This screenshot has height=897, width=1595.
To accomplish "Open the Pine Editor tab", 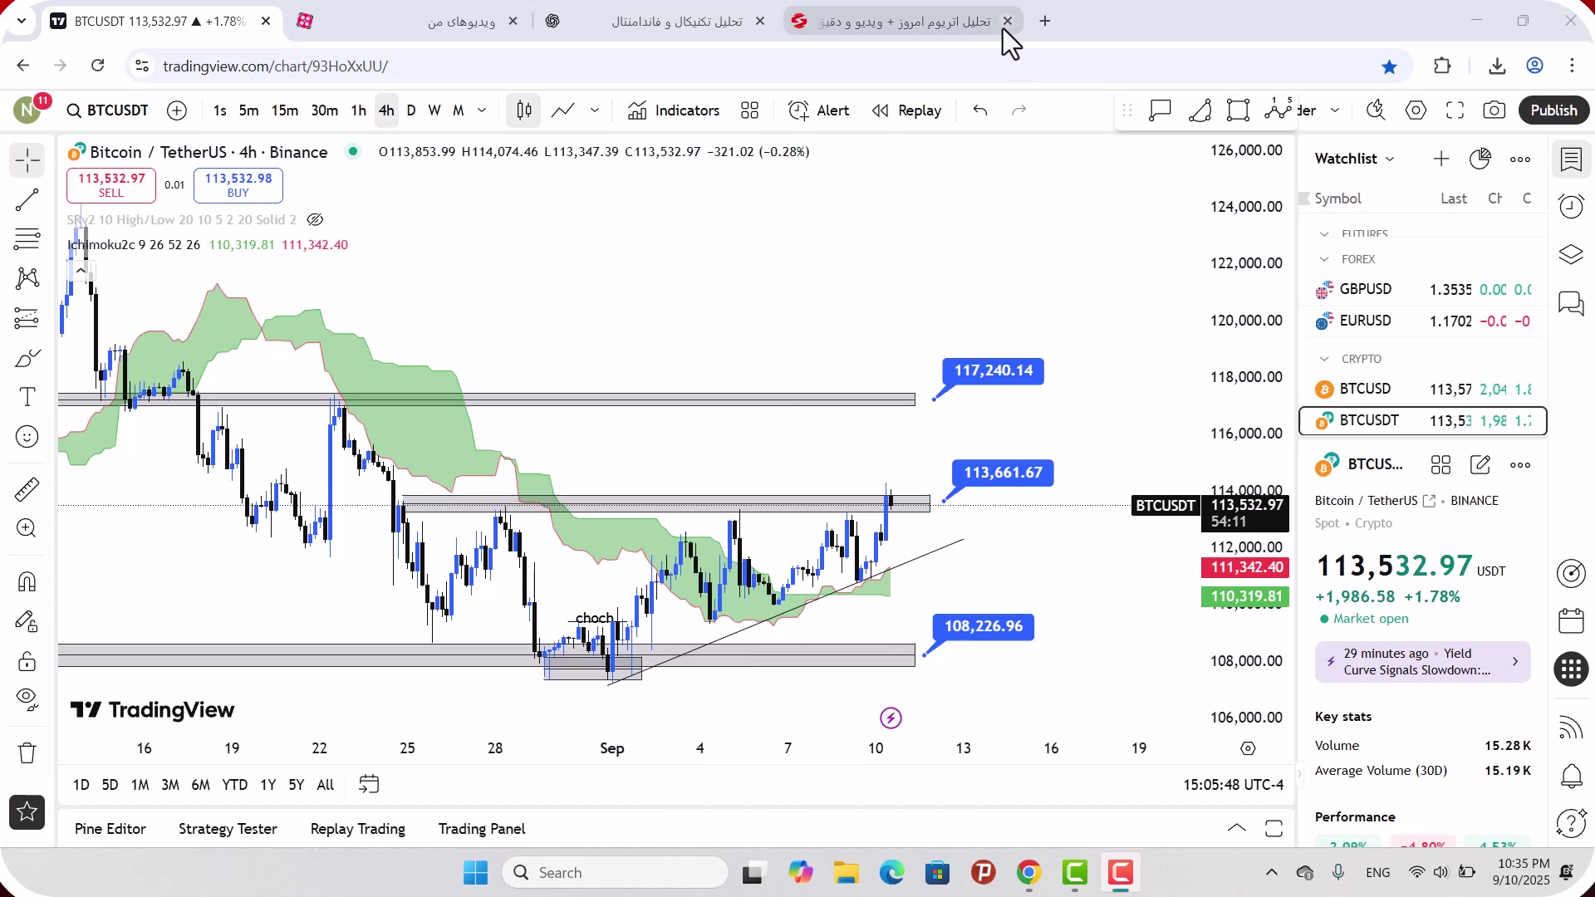I will tap(110, 829).
